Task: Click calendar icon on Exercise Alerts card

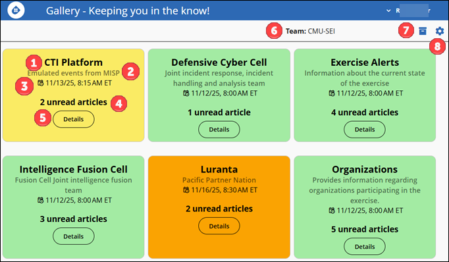Action: coord(332,93)
